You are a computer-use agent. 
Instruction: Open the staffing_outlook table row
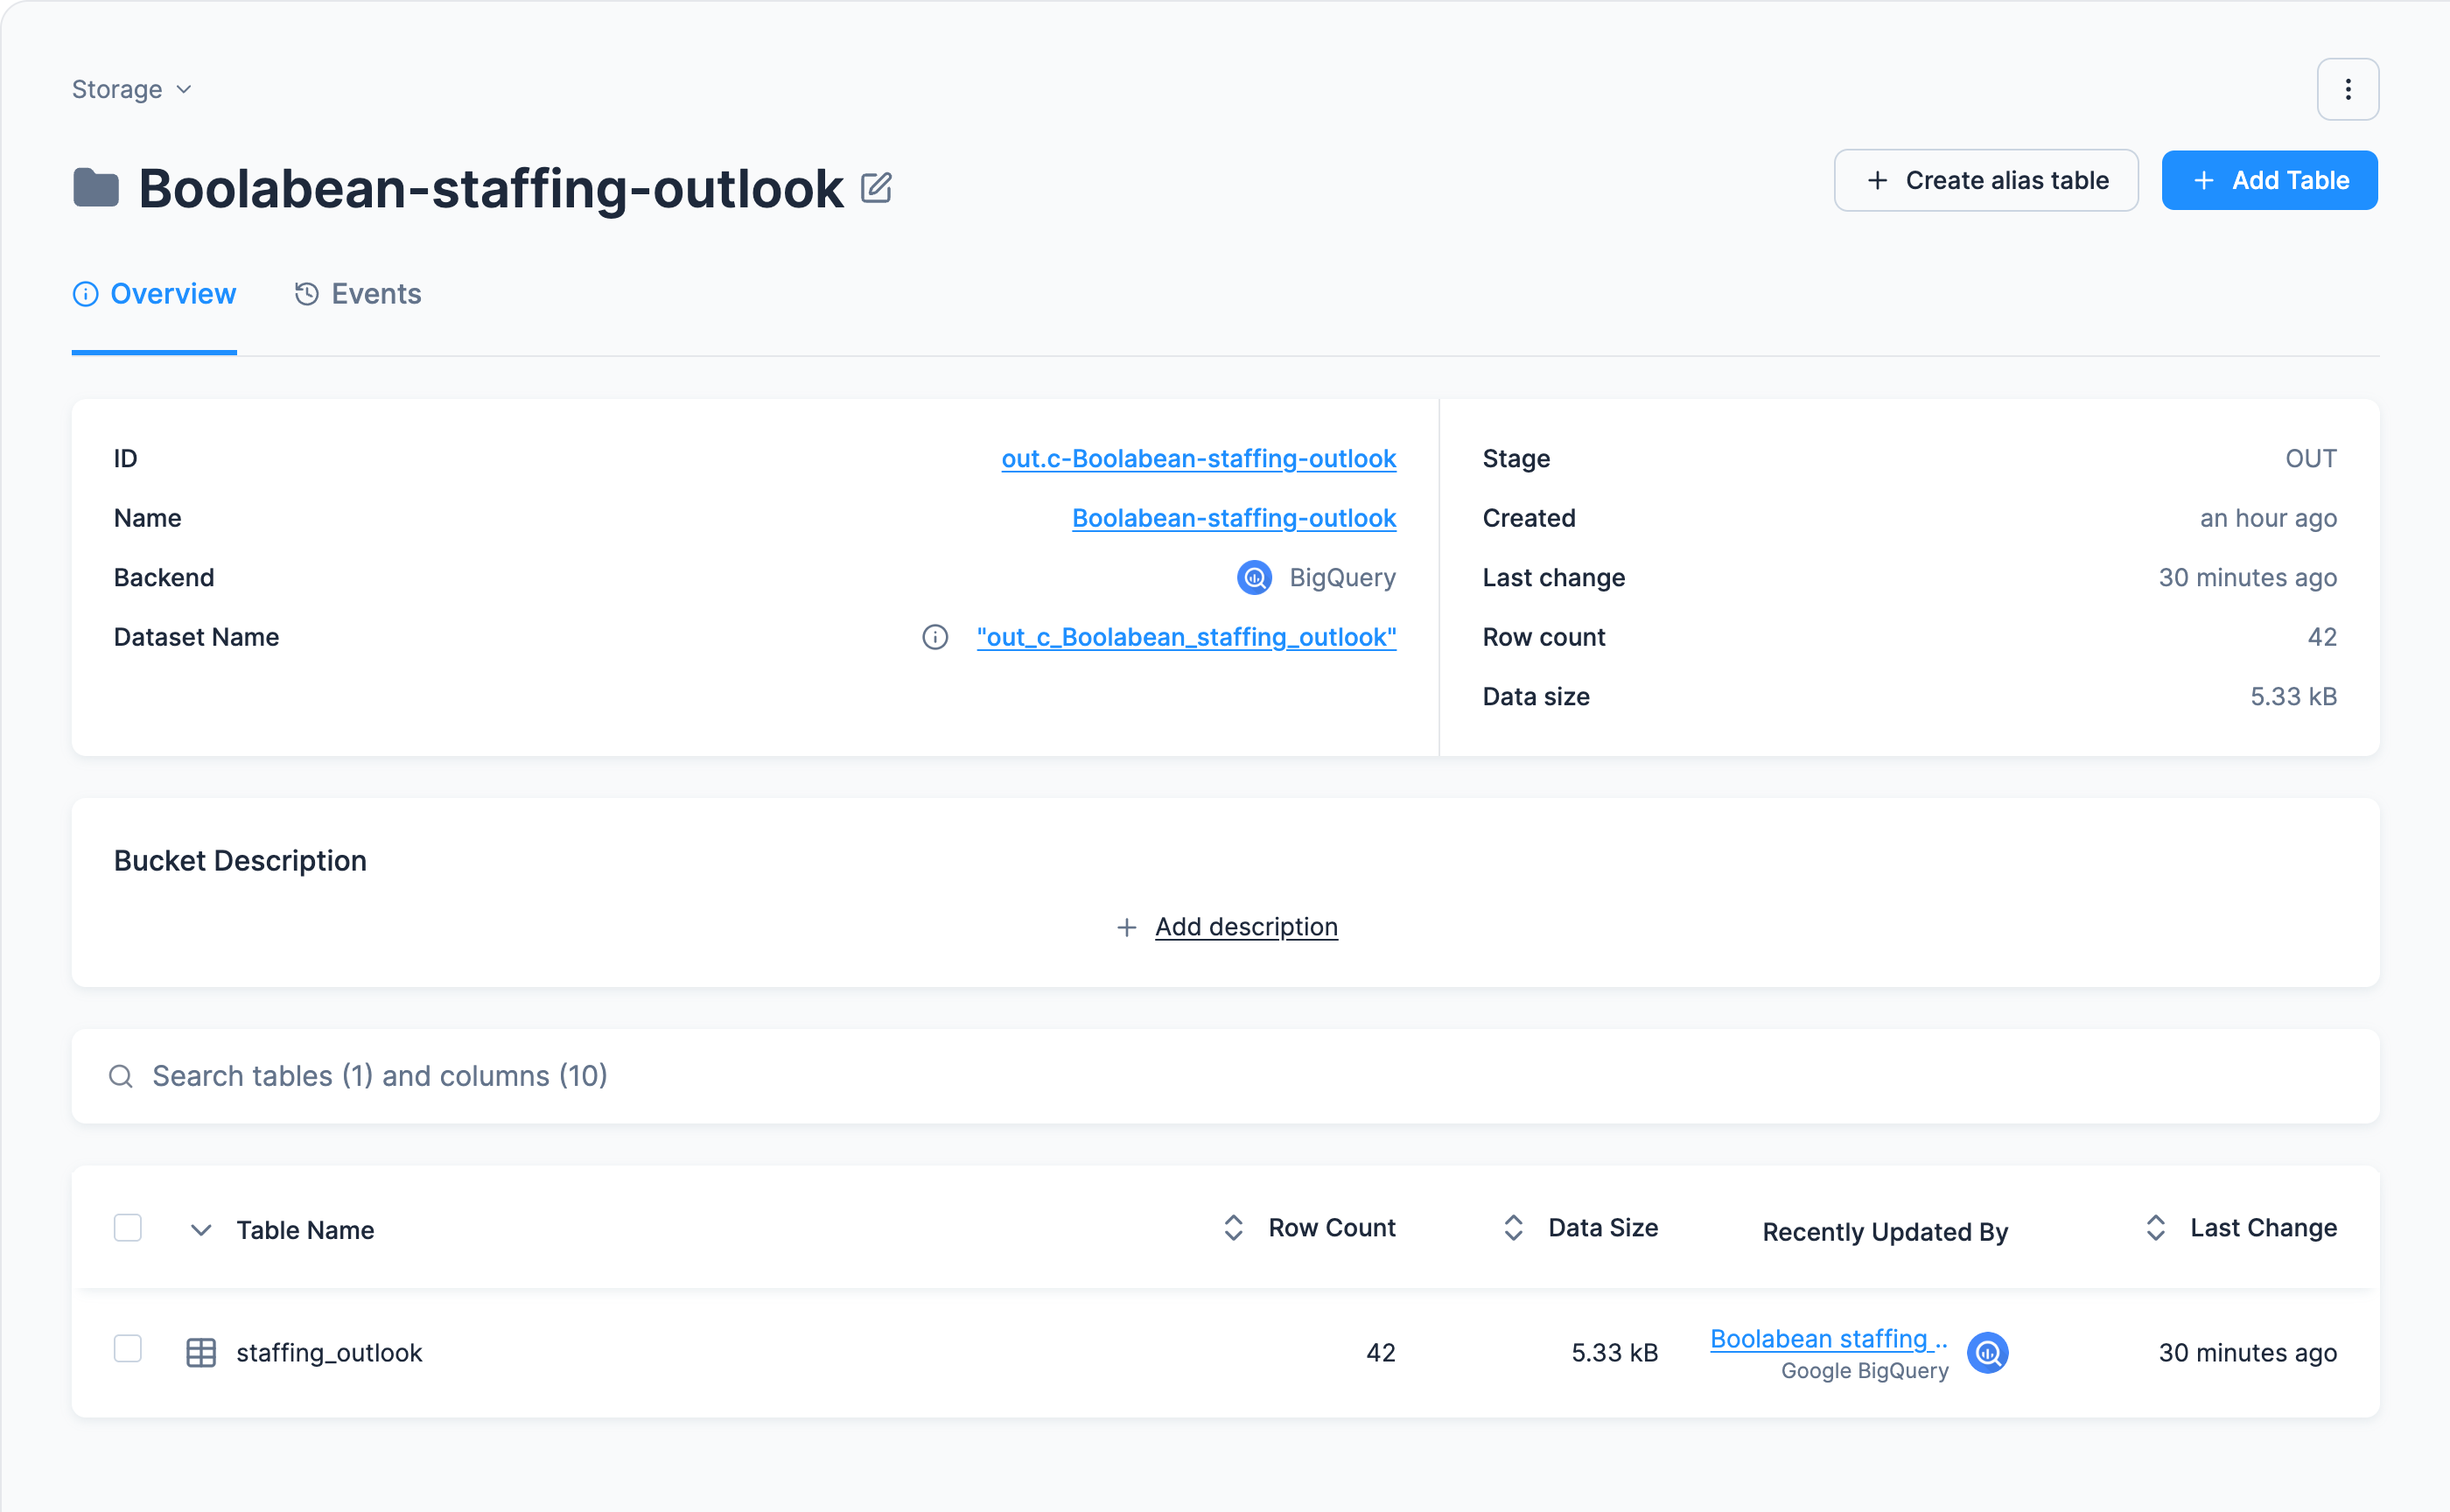(x=1225, y=1353)
